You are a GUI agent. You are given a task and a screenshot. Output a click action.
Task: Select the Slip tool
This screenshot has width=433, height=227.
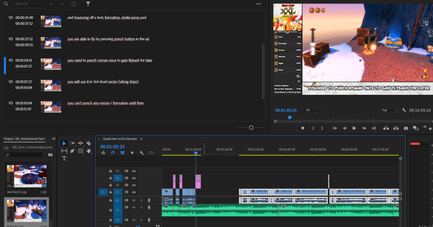pos(64,151)
